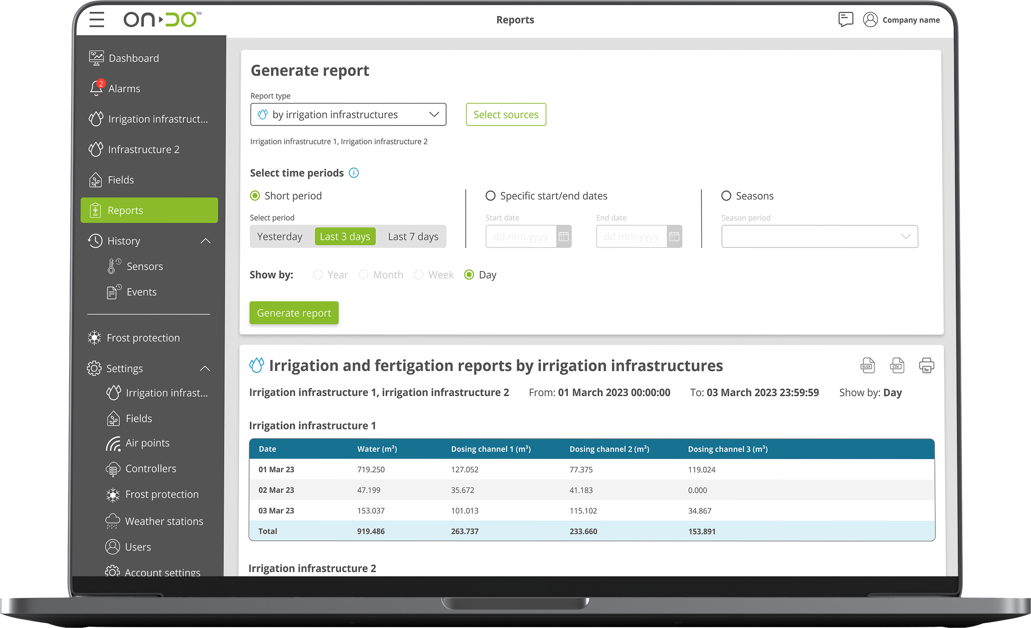The width and height of the screenshot is (1031, 628).
Task: Export report as XLSX file
Action: tap(867, 366)
